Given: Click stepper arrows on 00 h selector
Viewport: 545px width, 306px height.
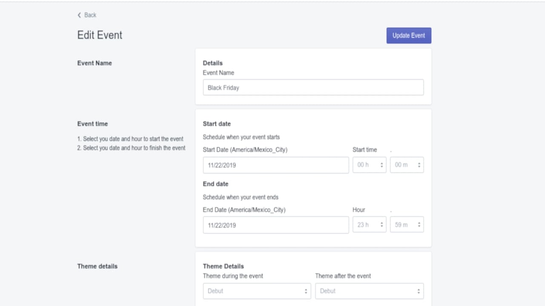Looking at the screenshot, I should [x=381, y=165].
